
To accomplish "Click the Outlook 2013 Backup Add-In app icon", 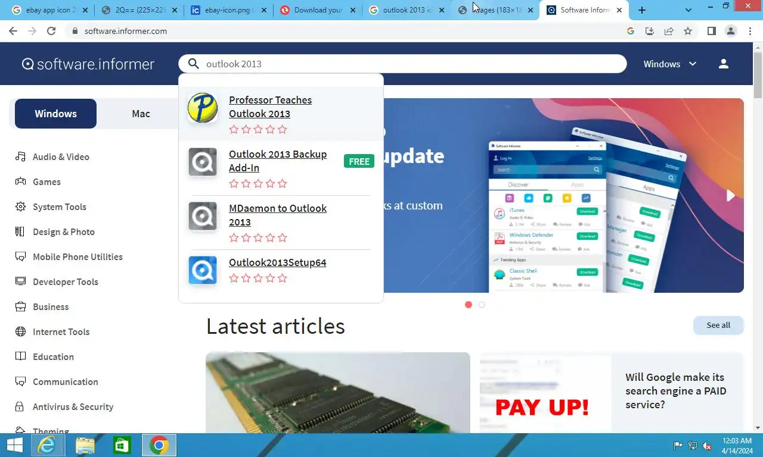I will click(203, 162).
